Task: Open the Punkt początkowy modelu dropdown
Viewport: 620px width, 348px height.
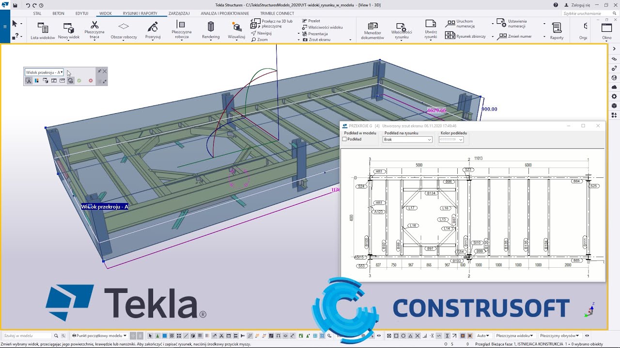Action: [x=99, y=335]
